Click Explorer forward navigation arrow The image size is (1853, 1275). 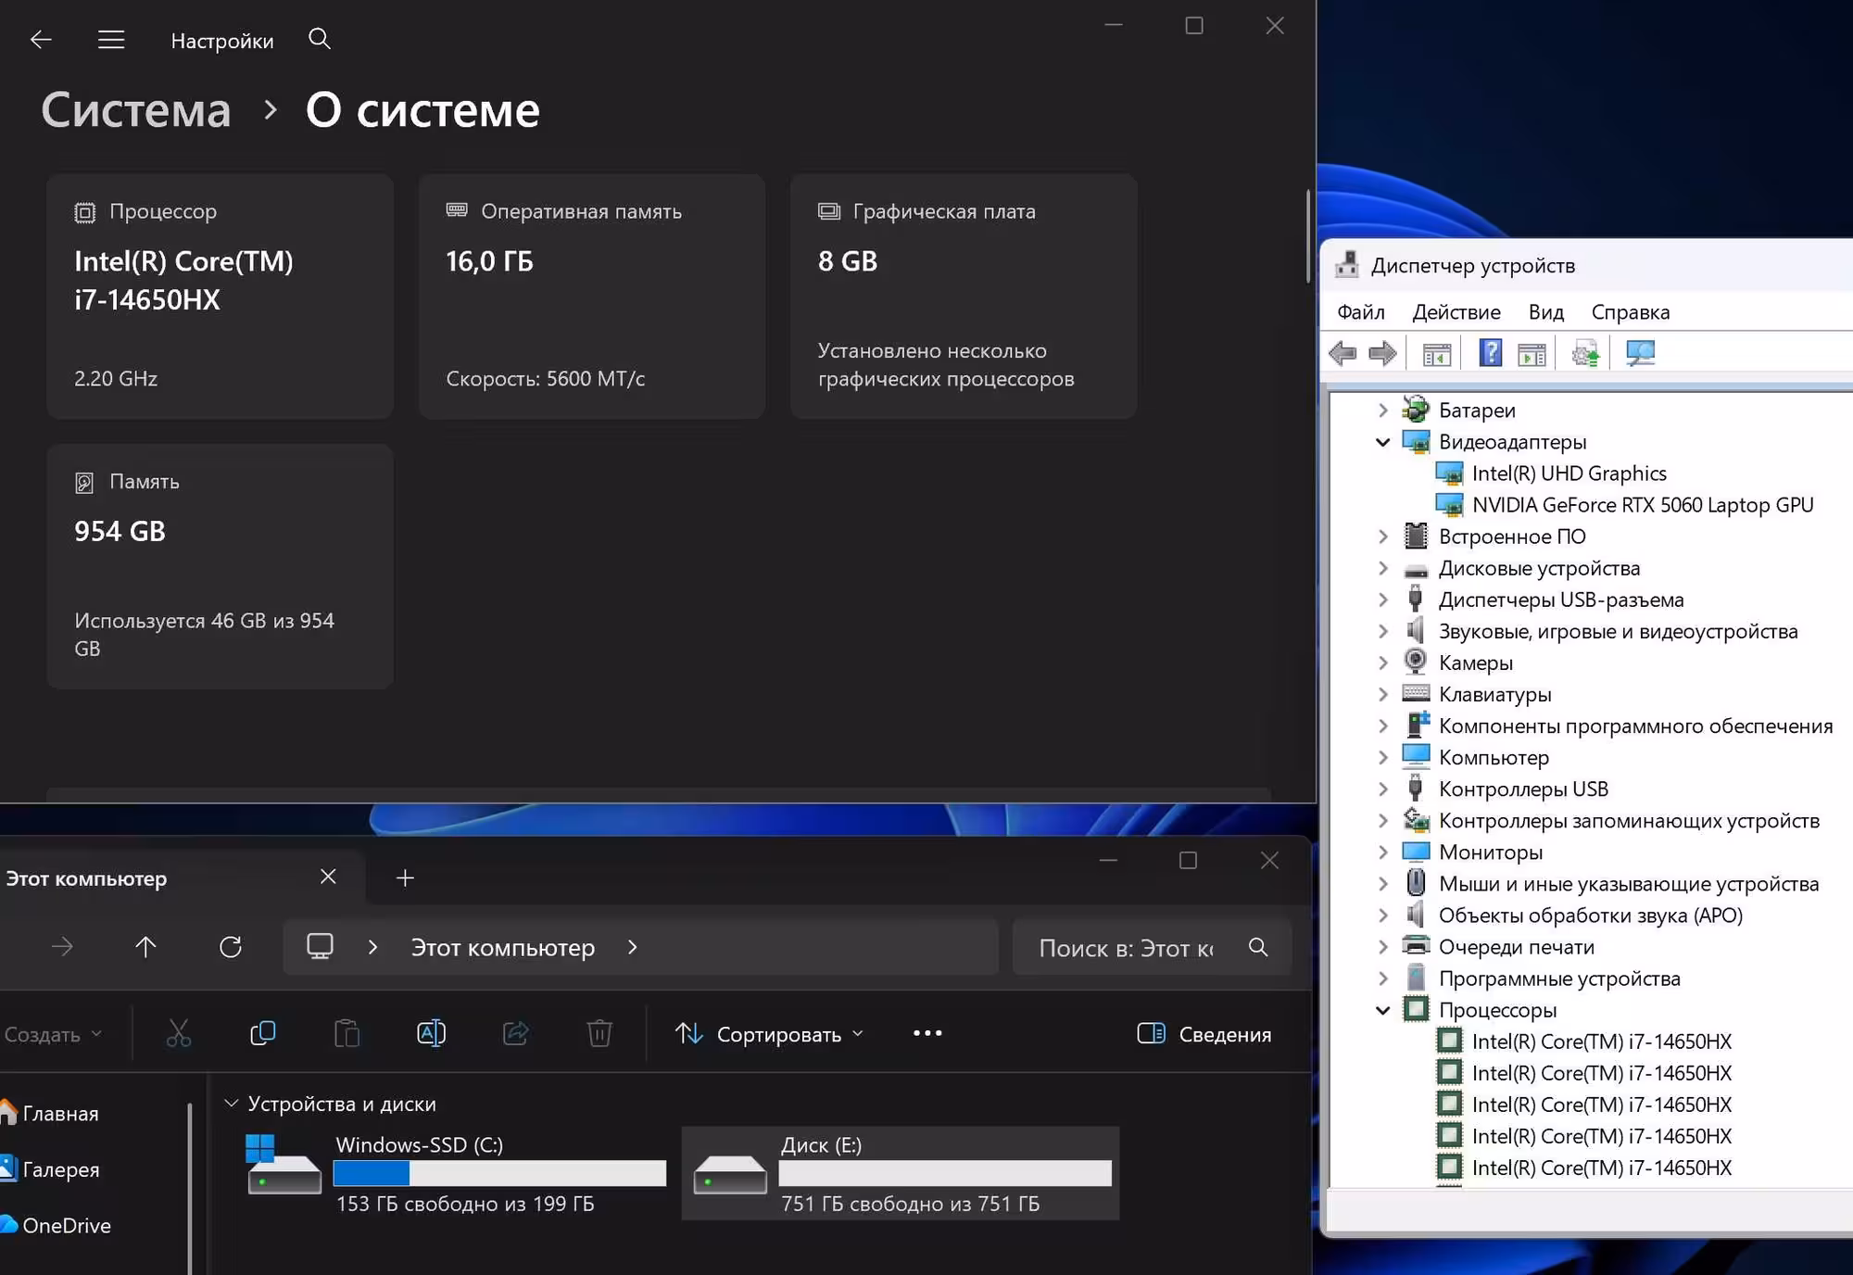[x=62, y=947]
